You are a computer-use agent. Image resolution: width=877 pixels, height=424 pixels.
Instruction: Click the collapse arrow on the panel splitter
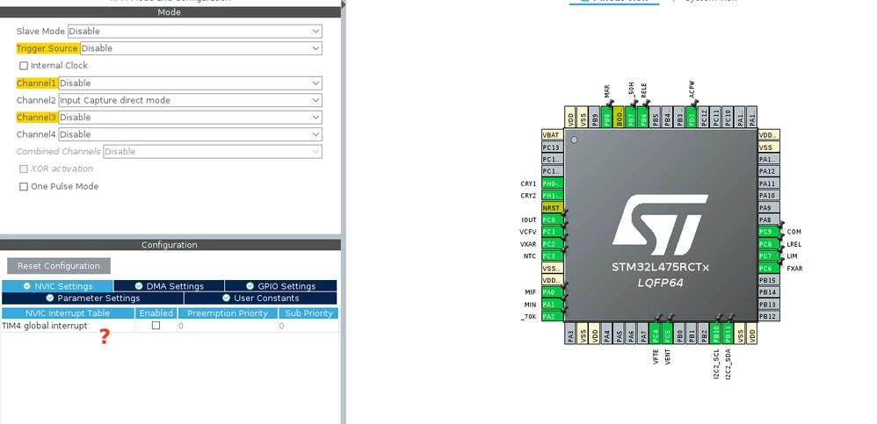point(344,4)
